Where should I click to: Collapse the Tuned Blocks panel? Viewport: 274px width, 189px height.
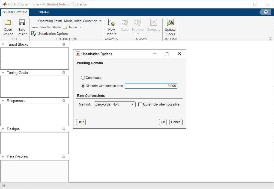coord(3,44)
